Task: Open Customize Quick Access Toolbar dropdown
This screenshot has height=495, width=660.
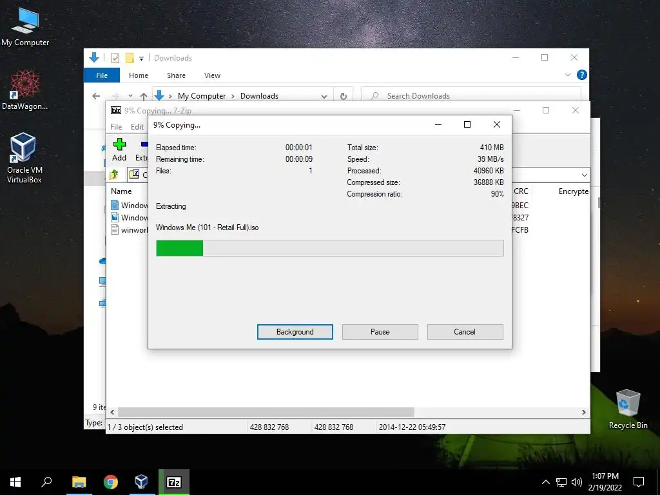Action: [141, 58]
